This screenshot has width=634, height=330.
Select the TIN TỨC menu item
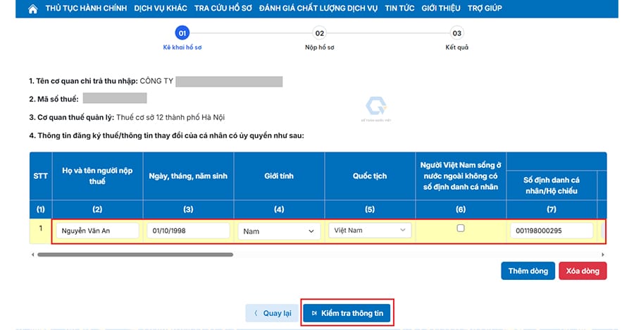click(x=399, y=8)
